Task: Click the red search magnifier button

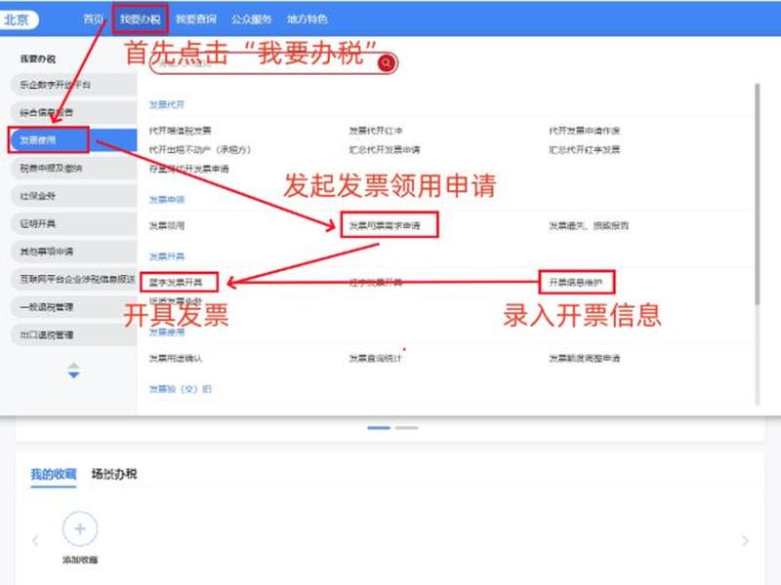Action: (387, 63)
